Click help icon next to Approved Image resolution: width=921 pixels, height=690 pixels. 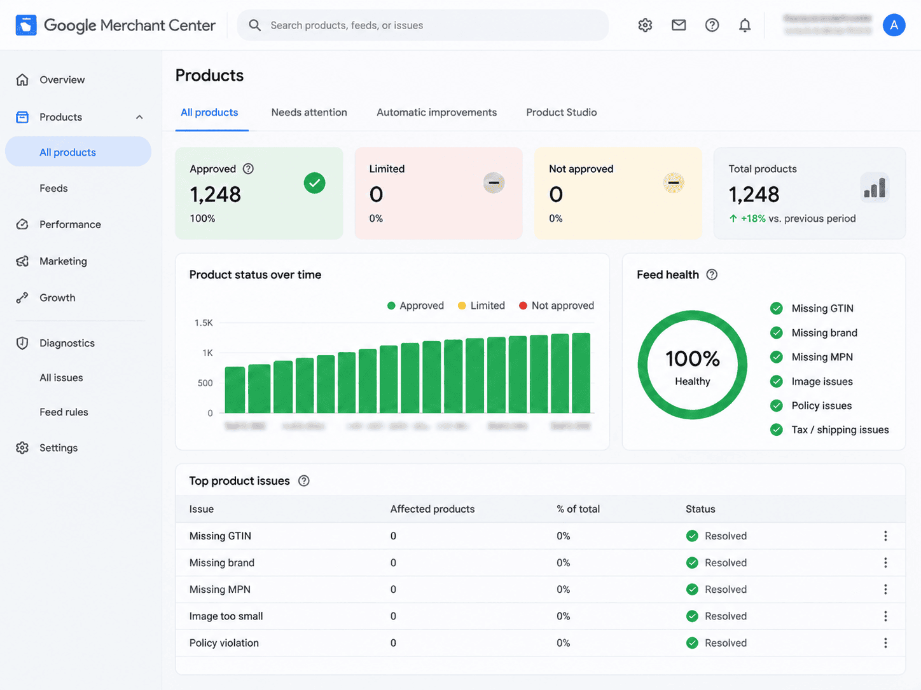click(x=249, y=169)
